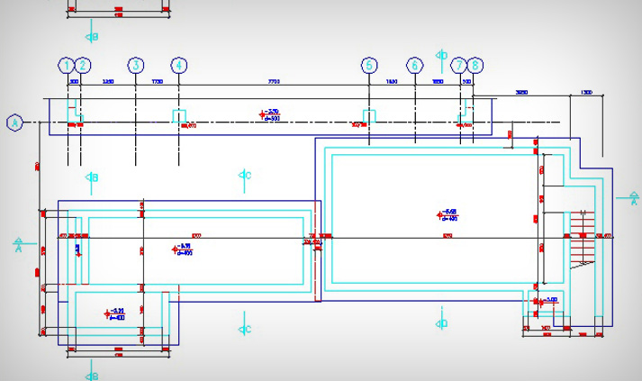Pick section marker C above the left room
This screenshot has height=381, width=642.
point(243,175)
